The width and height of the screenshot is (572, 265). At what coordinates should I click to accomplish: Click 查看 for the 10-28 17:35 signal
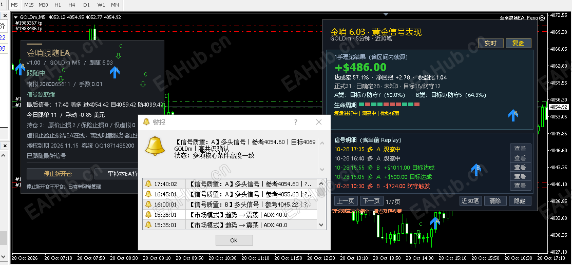tap(520, 149)
